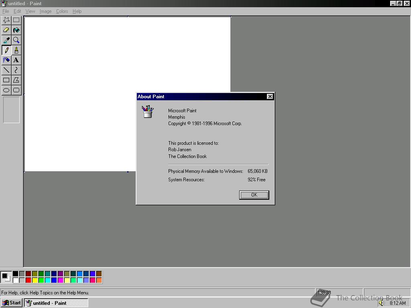The width and height of the screenshot is (411, 308).
Task: Click the speaker volume tray icon
Action: tap(382, 303)
